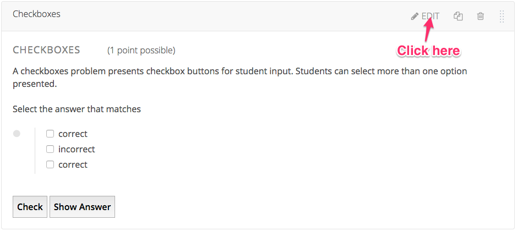Click the "(1 point possible)" text
Image resolution: width=517 pixels, height=231 pixels.
(x=141, y=51)
